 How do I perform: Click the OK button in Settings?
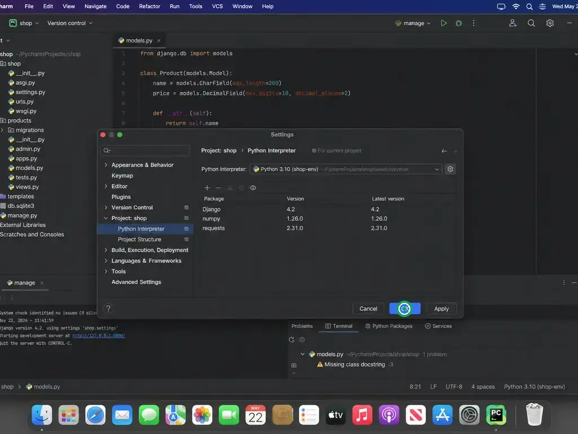pyautogui.click(x=405, y=309)
